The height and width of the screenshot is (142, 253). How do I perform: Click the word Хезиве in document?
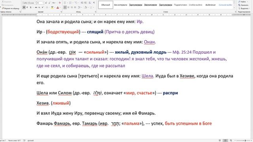[187, 76]
